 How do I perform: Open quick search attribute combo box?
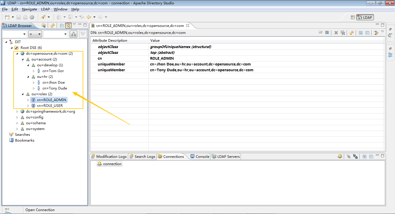14,34
